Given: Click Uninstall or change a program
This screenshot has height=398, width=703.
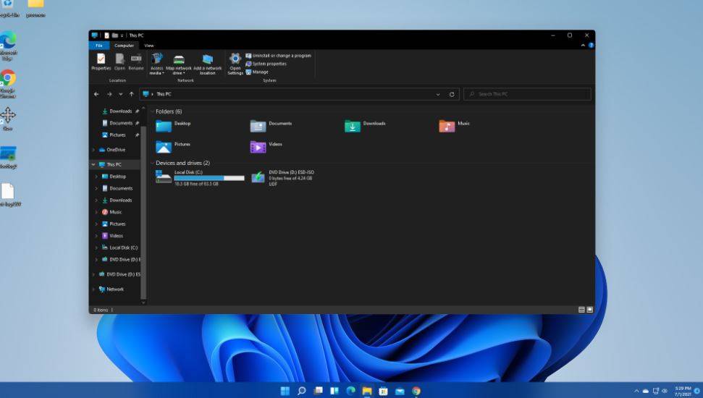Looking at the screenshot, I should click(279, 56).
